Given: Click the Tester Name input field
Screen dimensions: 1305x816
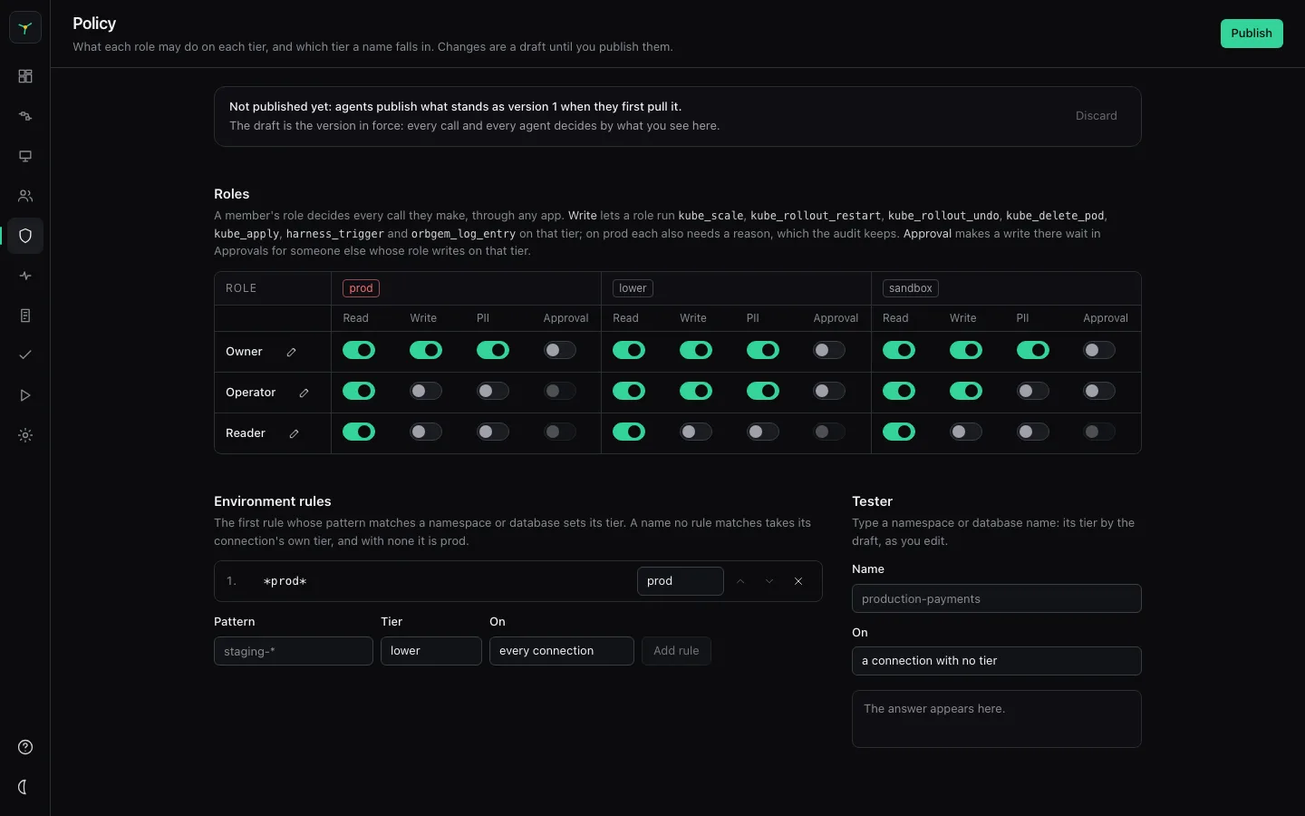Looking at the screenshot, I should coord(997,598).
